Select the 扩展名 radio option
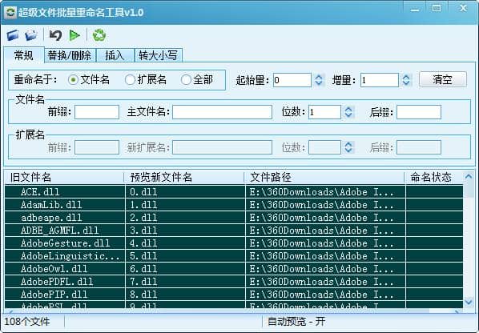This screenshot has height=333, width=479. point(130,80)
